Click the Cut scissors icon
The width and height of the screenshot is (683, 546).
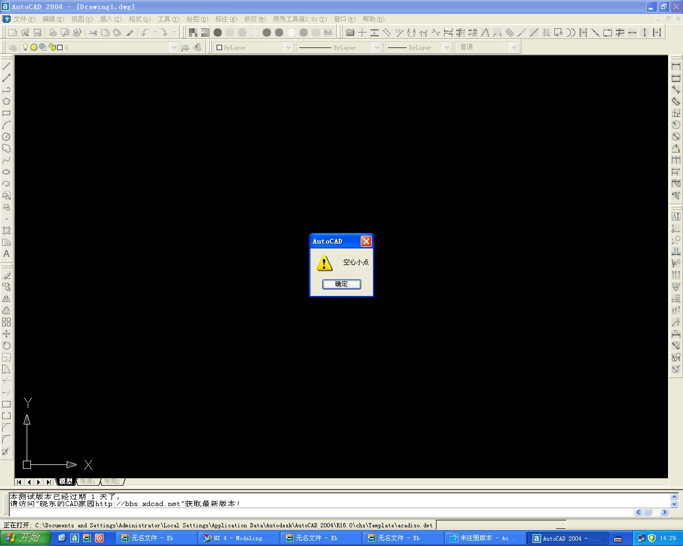pyautogui.click(x=93, y=33)
